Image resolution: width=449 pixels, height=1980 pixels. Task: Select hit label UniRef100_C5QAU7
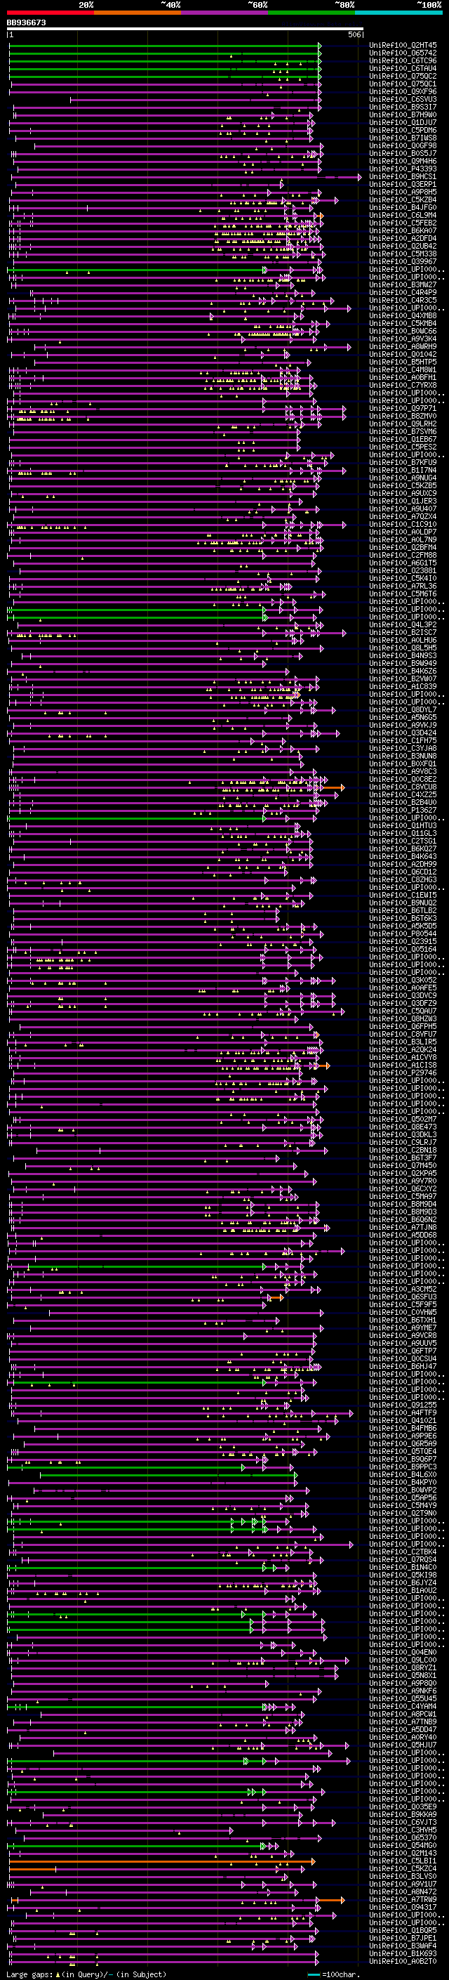[403, 1011]
